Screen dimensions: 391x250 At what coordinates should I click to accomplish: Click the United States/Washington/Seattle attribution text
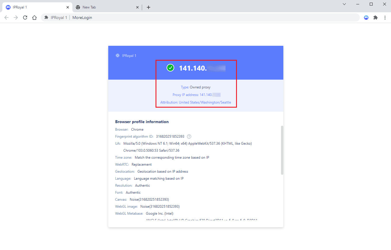(x=205, y=102)
